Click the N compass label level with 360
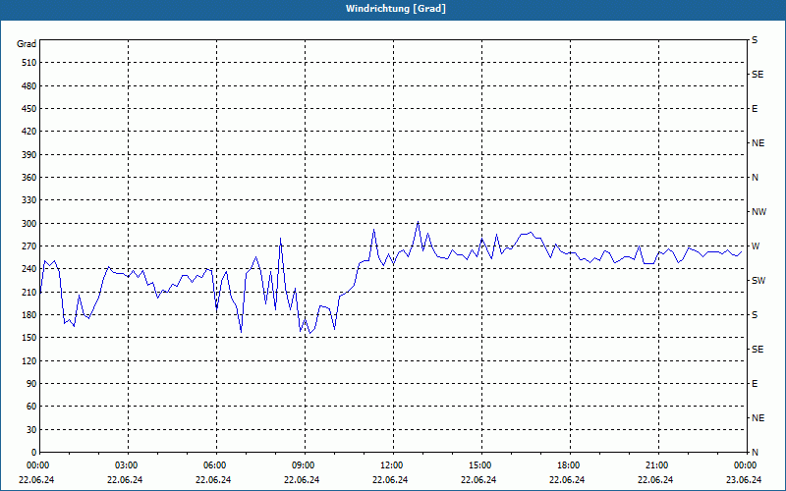 pos(755,178)
